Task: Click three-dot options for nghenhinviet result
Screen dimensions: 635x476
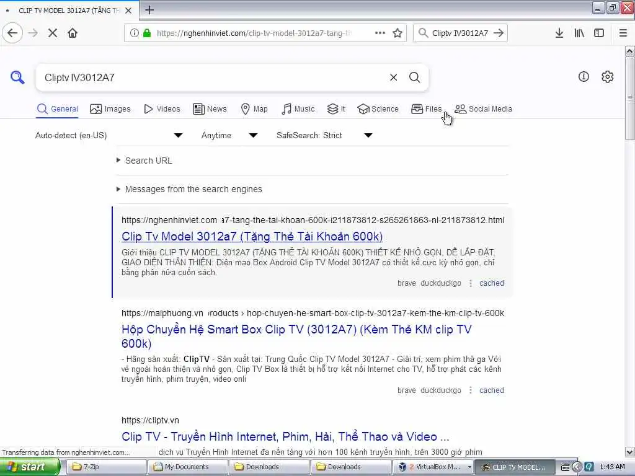Action: pyautogui.click(x=471, y=283)
